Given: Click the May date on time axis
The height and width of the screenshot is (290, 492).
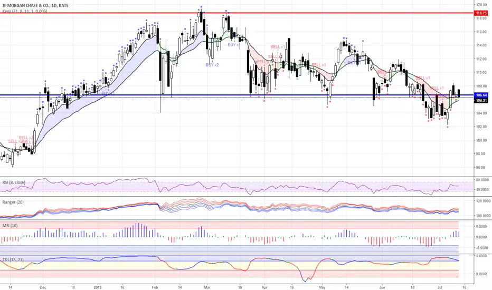Looking at the screenshot, I should (322, 287).
